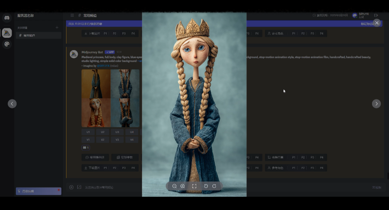Rotate the preview image counterclockwise
The image size is (389, 210).
206,186
